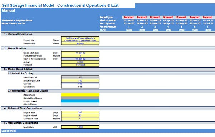Screen dimensions: 215x137
Task: Click the 'USD' unit label
Action: coord(55,127)
